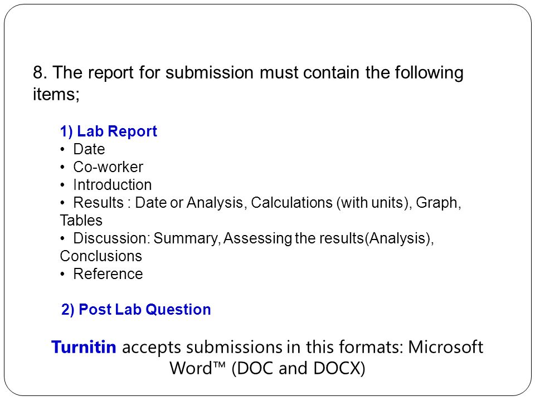The height and width of the screenshot is (401, 535).
Task: Click the word 'Graph' in Results
Action: pyautogui.click(x=437, y=203)
